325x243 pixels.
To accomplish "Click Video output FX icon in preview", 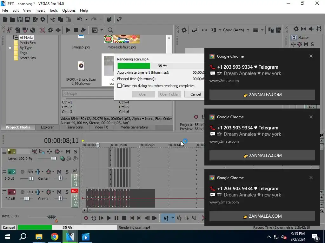I will [204, 30].
